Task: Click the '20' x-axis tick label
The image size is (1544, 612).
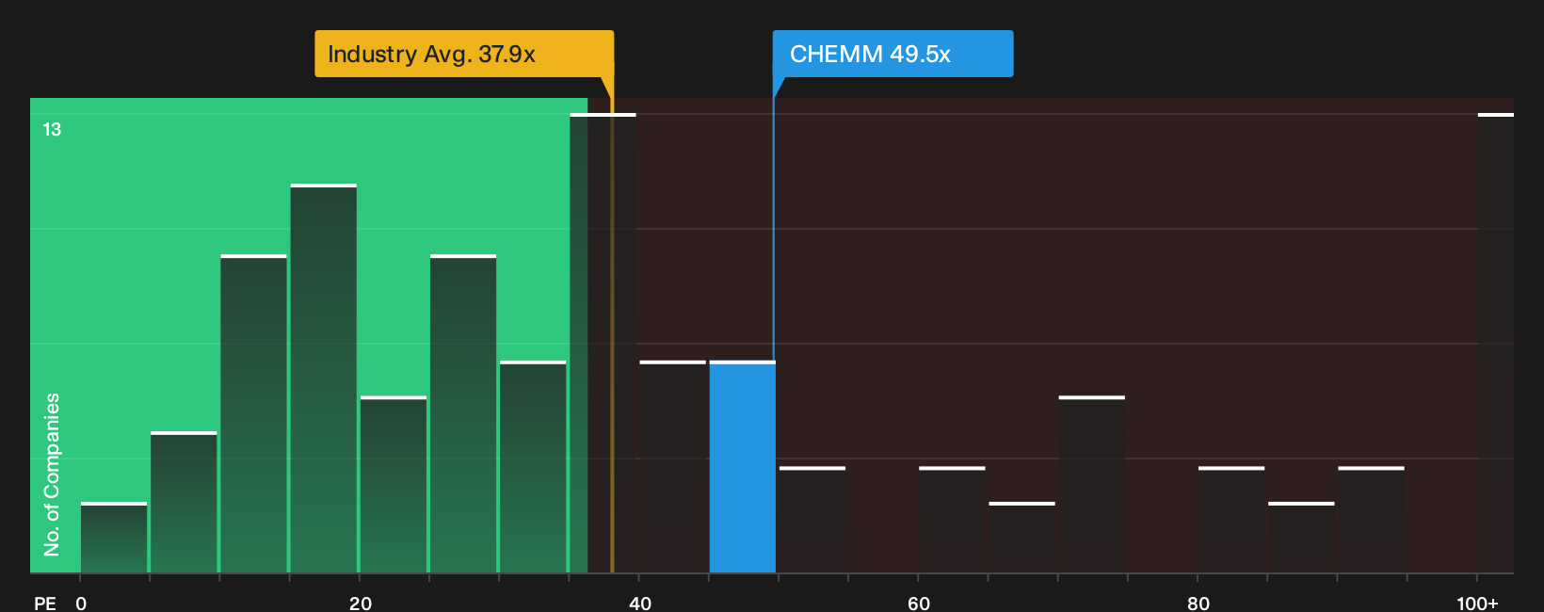Action: 361,603
